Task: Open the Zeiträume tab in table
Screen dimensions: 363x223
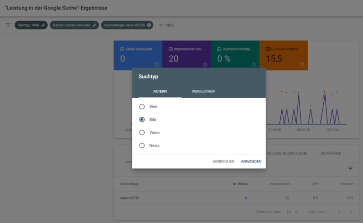Action: (330, 154)
